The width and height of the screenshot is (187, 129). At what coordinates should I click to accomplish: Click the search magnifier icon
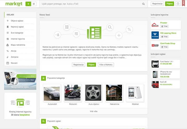[x=143, y=4]
